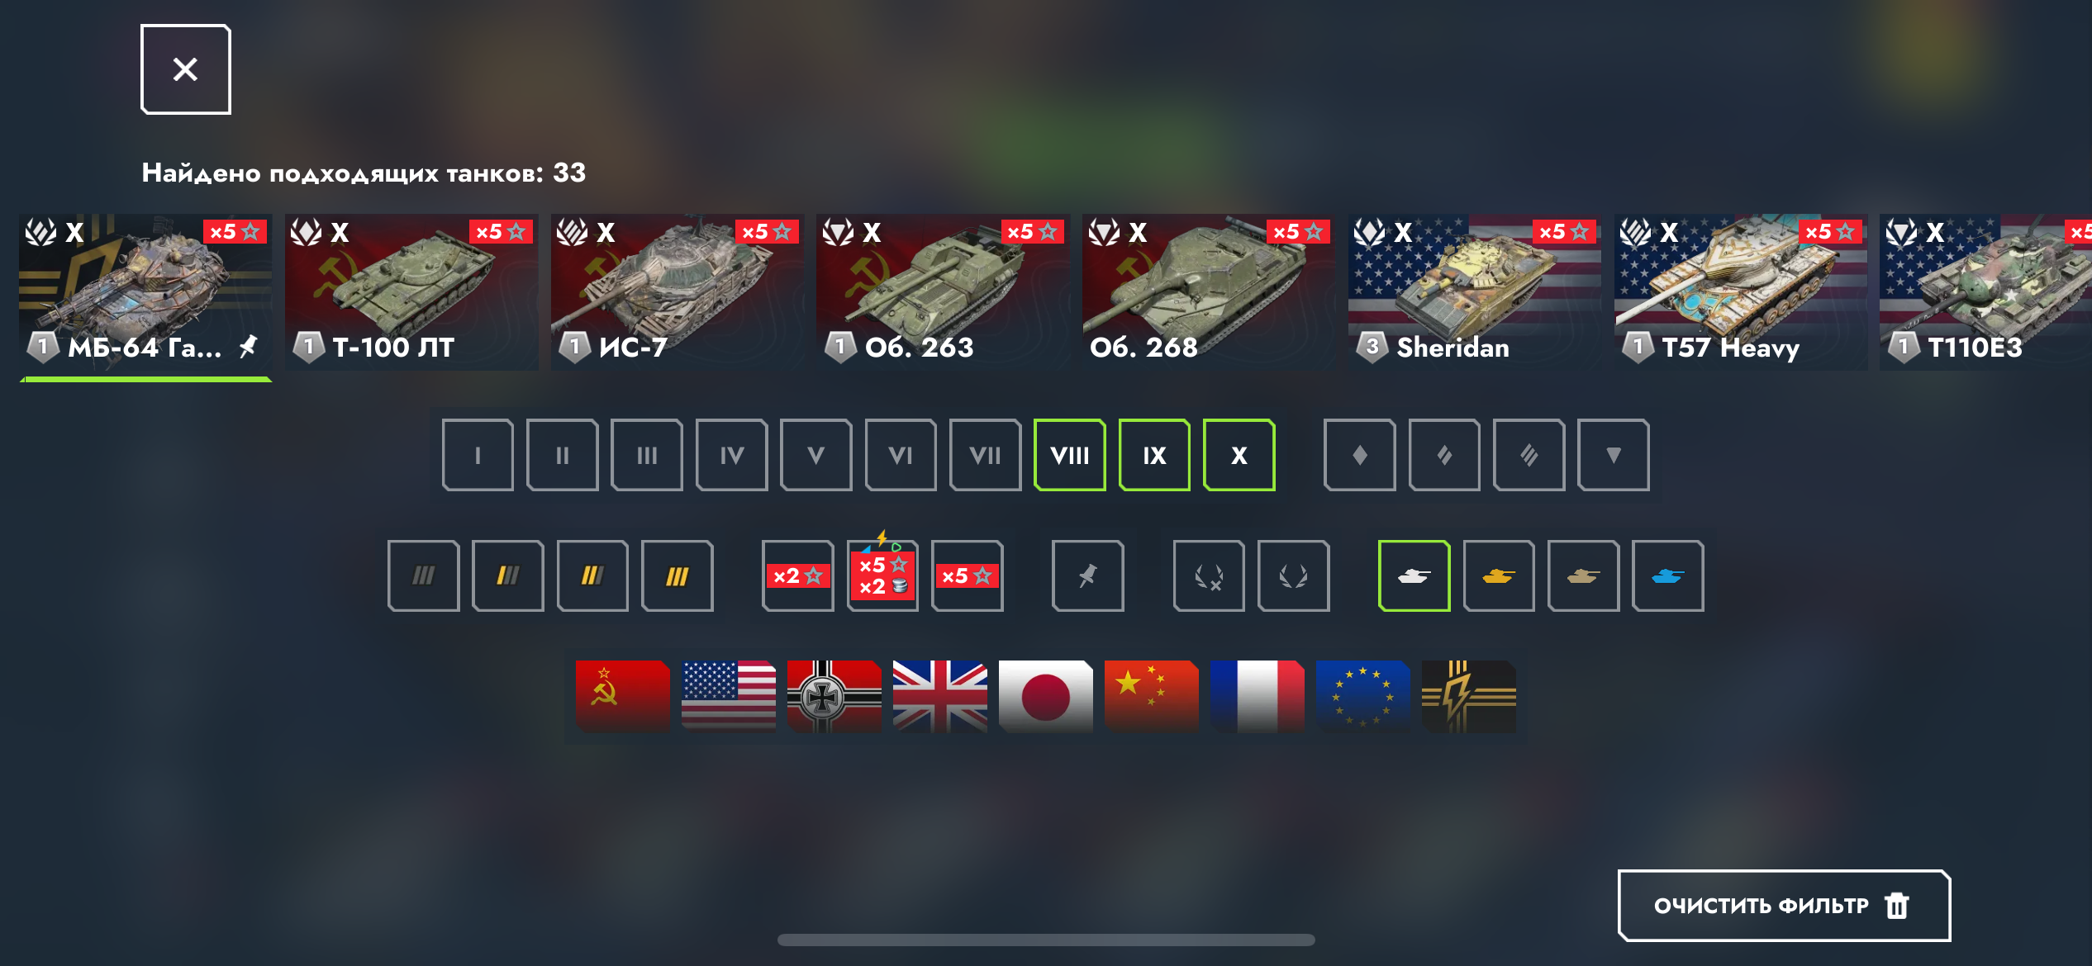Select the Soviet Union flag filter

click(x=622, y=696)
